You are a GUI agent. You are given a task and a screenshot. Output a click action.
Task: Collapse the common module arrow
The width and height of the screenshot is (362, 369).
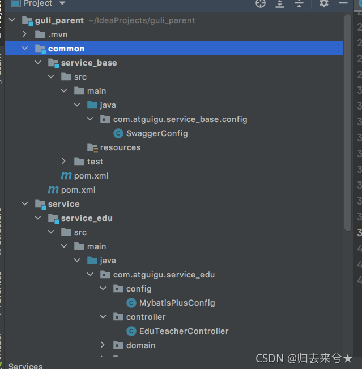pos(25,49)
